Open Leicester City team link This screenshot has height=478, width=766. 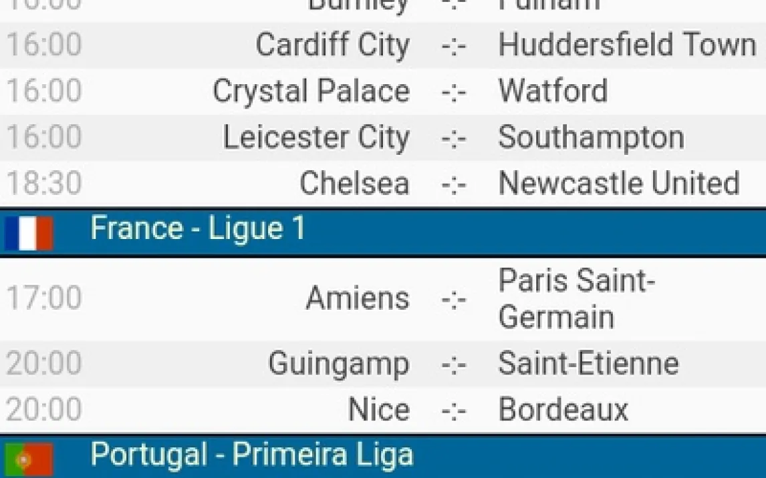(x=315, y=138)
